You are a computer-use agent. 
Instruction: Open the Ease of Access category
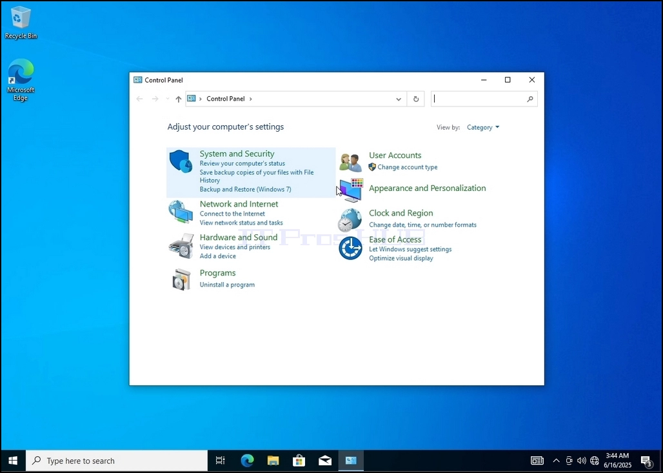[395, 239]
